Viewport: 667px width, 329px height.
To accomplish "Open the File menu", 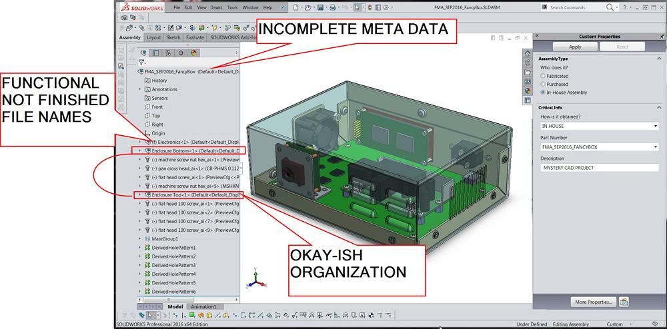I will click(177, 7).
